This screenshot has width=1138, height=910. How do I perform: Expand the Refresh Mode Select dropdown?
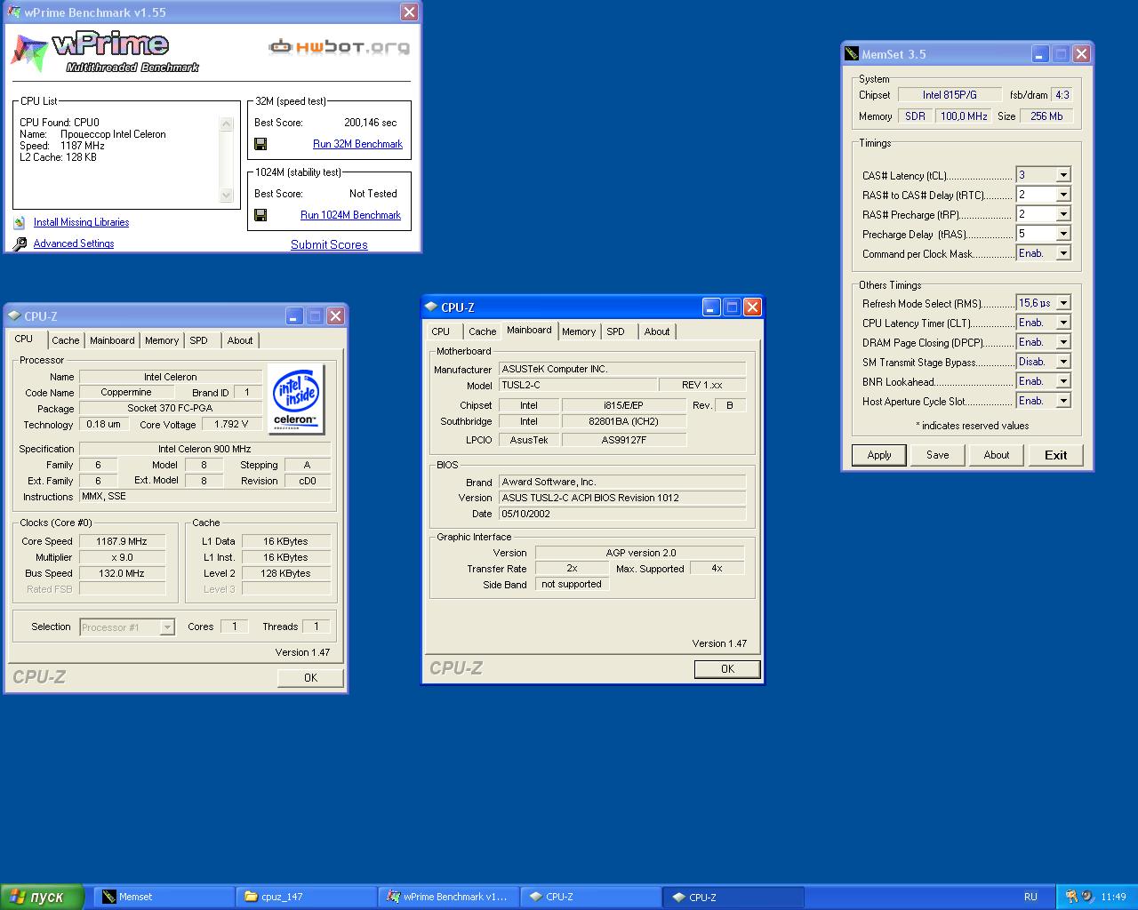(1063, 303)
